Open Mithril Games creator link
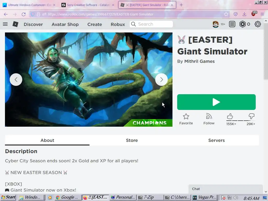 199,61
